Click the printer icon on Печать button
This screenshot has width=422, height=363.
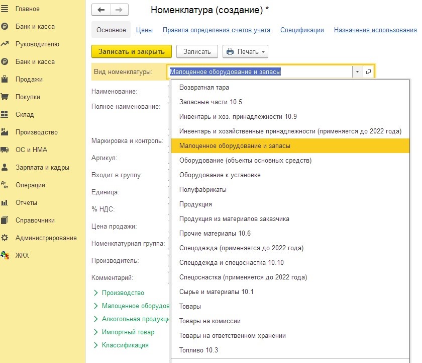tap(230, 51)
